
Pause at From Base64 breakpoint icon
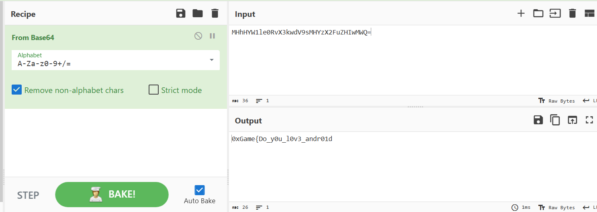point(213,36)
